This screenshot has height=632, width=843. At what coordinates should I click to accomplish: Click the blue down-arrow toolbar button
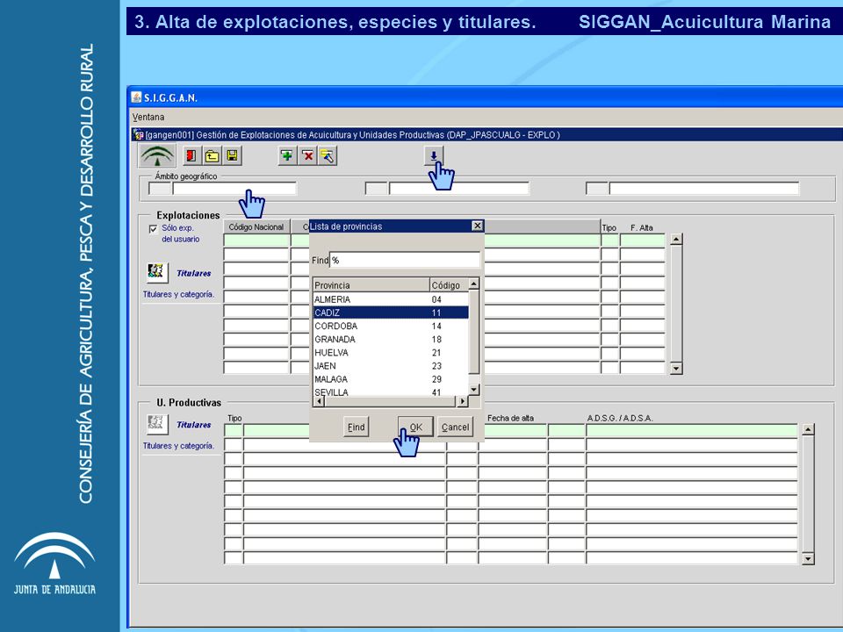tap(433, 155)
